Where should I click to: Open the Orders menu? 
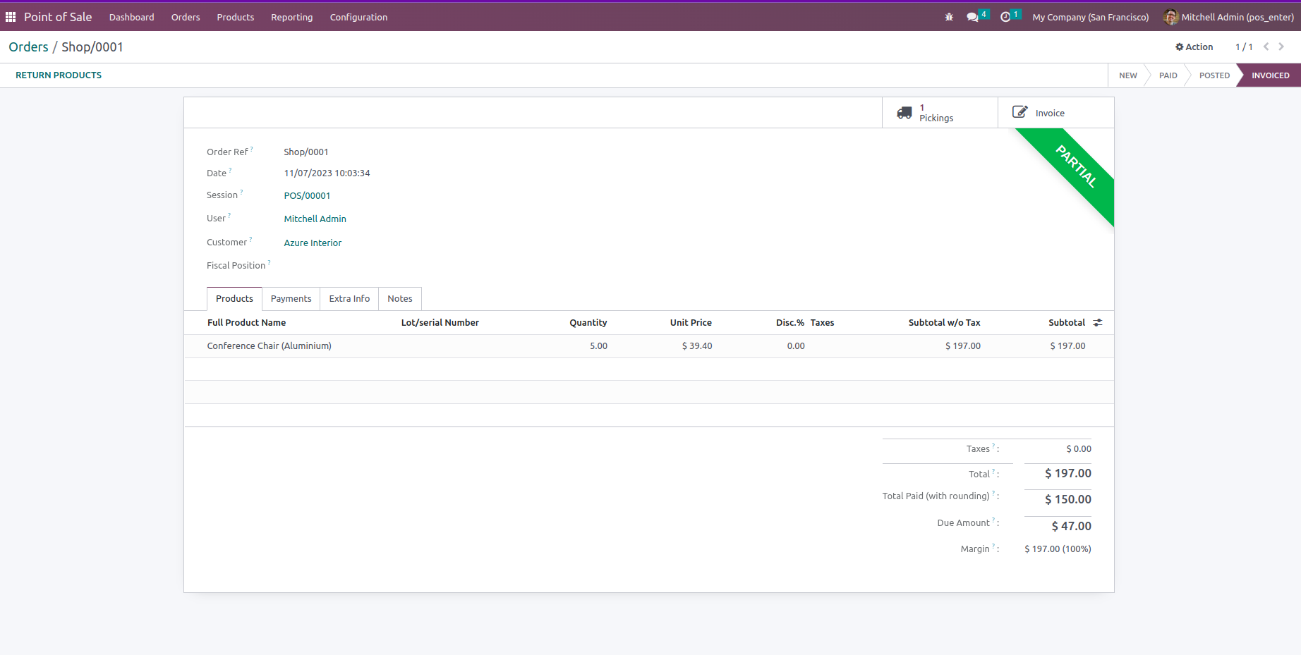(186, 17)
